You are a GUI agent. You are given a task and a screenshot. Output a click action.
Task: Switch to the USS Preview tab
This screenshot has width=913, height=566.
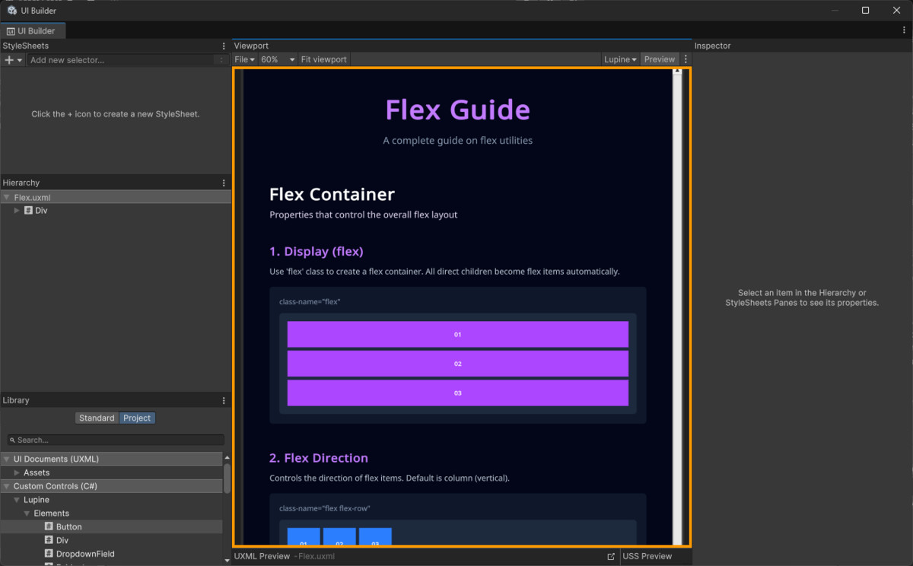pos(647,556)
